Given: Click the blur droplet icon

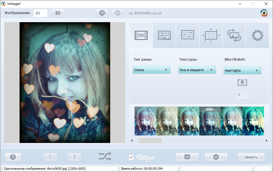Looking at the screenshot, I should click(x=242, y=82).
